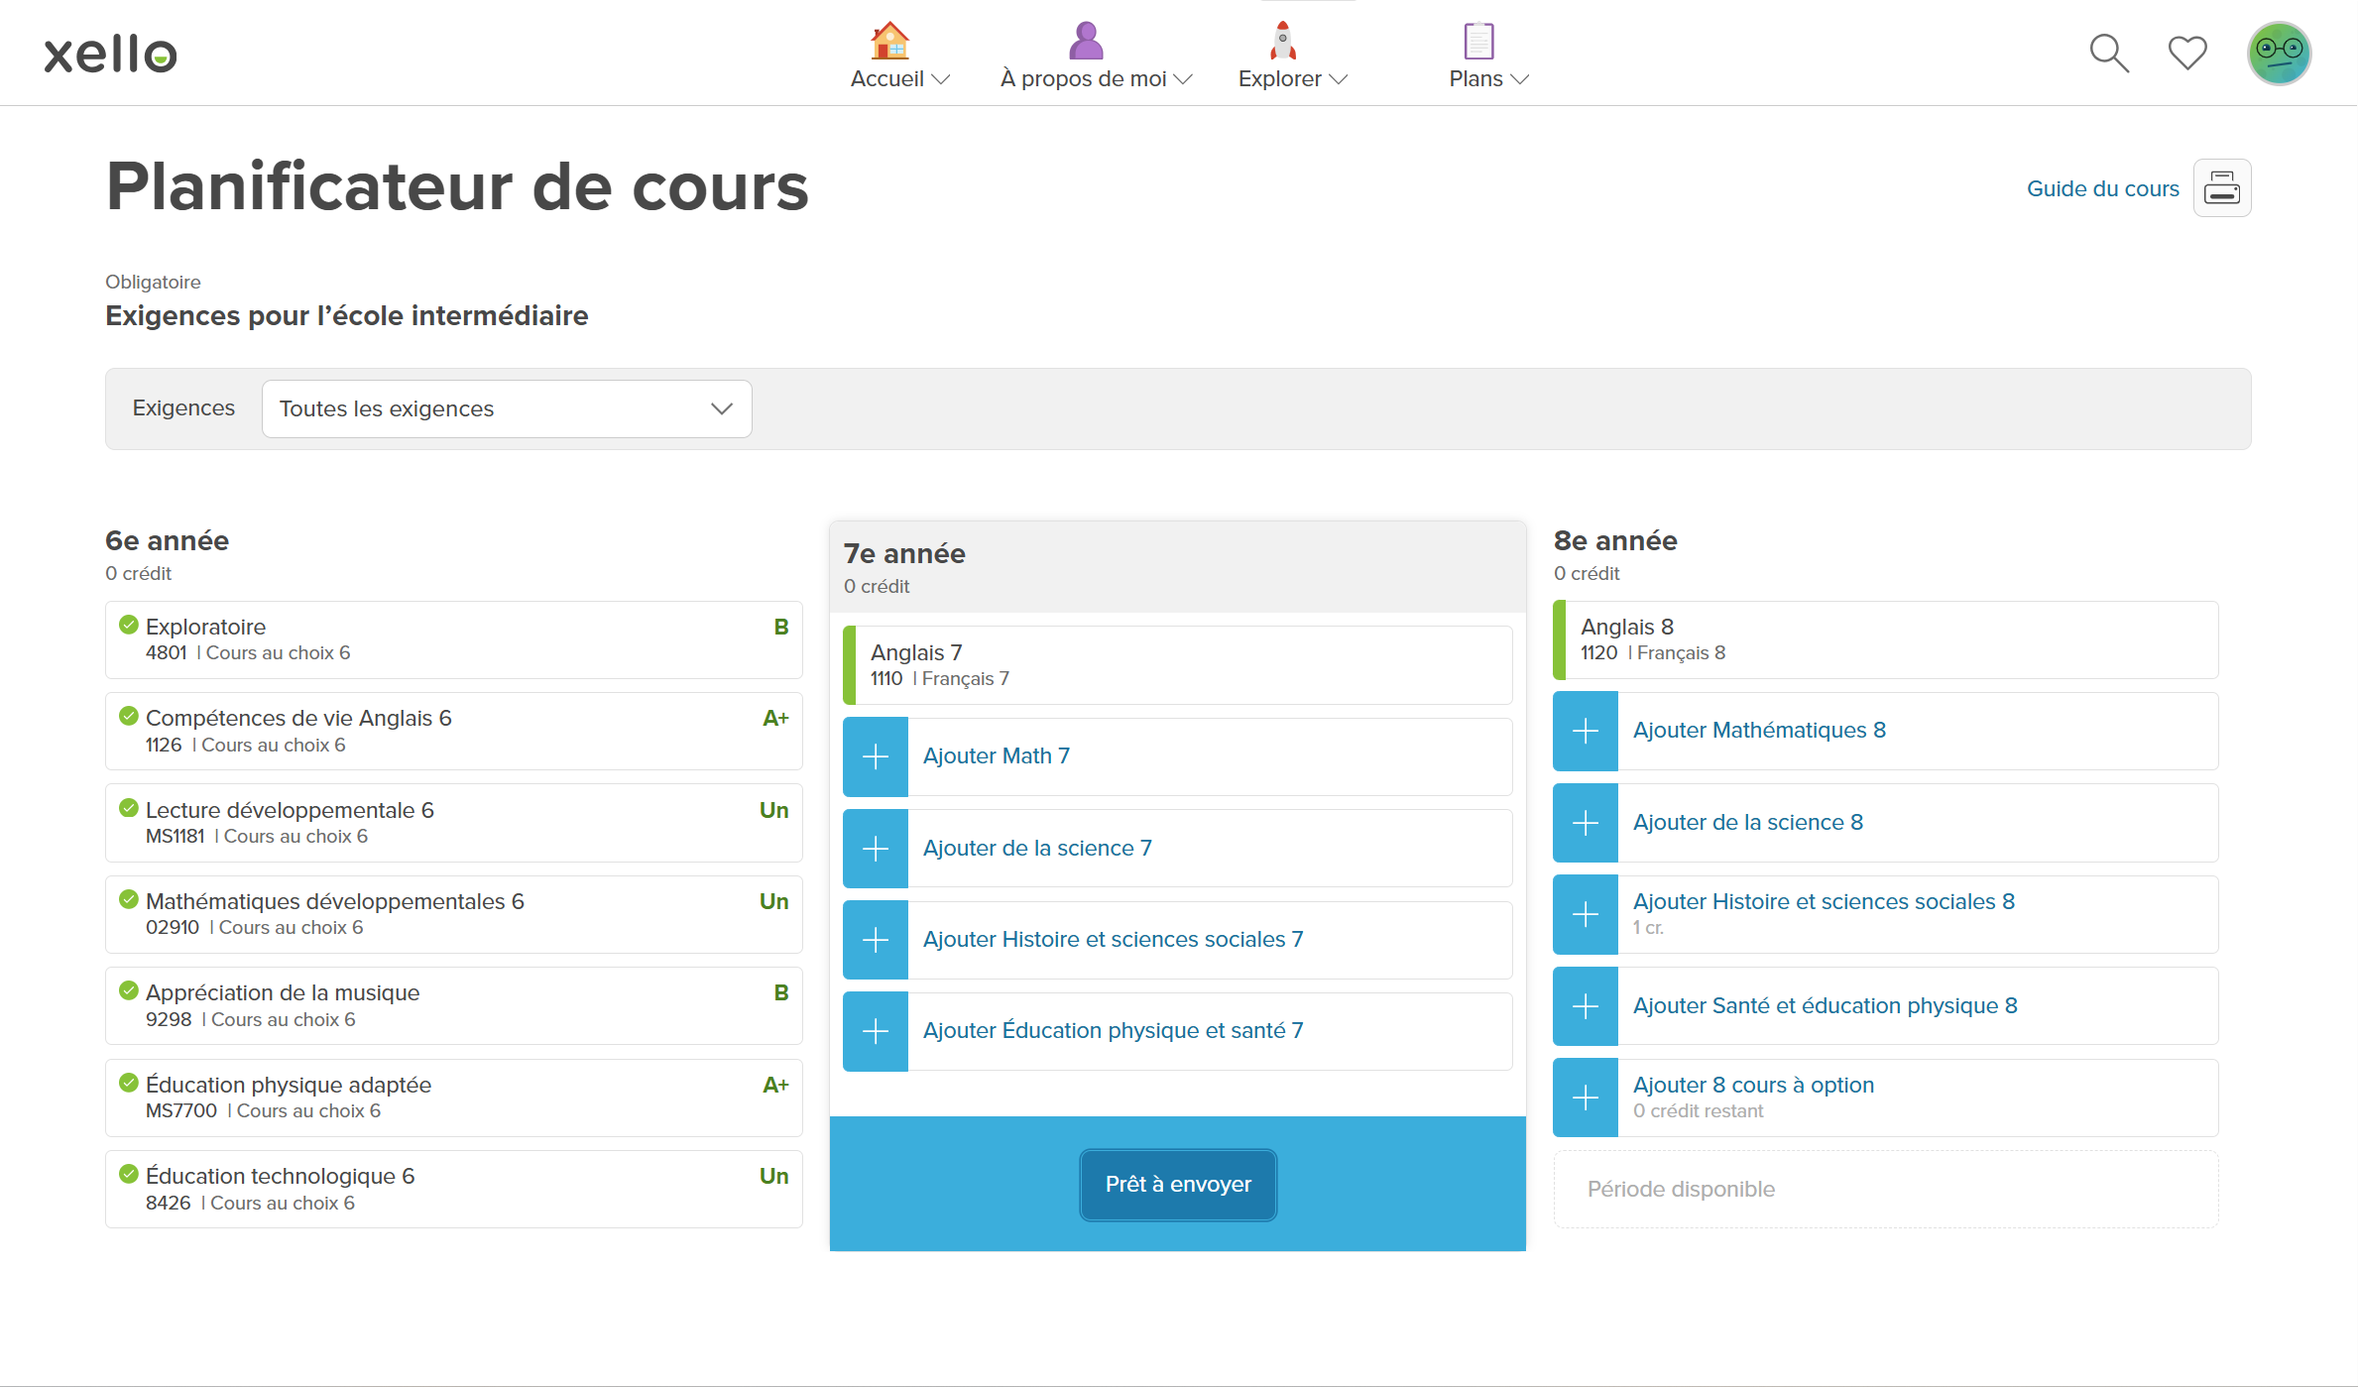Click the plus icon for Éducation physique et santé 7
The width and height of the screenshot is (2358, 1387).
pos(876,1031)
